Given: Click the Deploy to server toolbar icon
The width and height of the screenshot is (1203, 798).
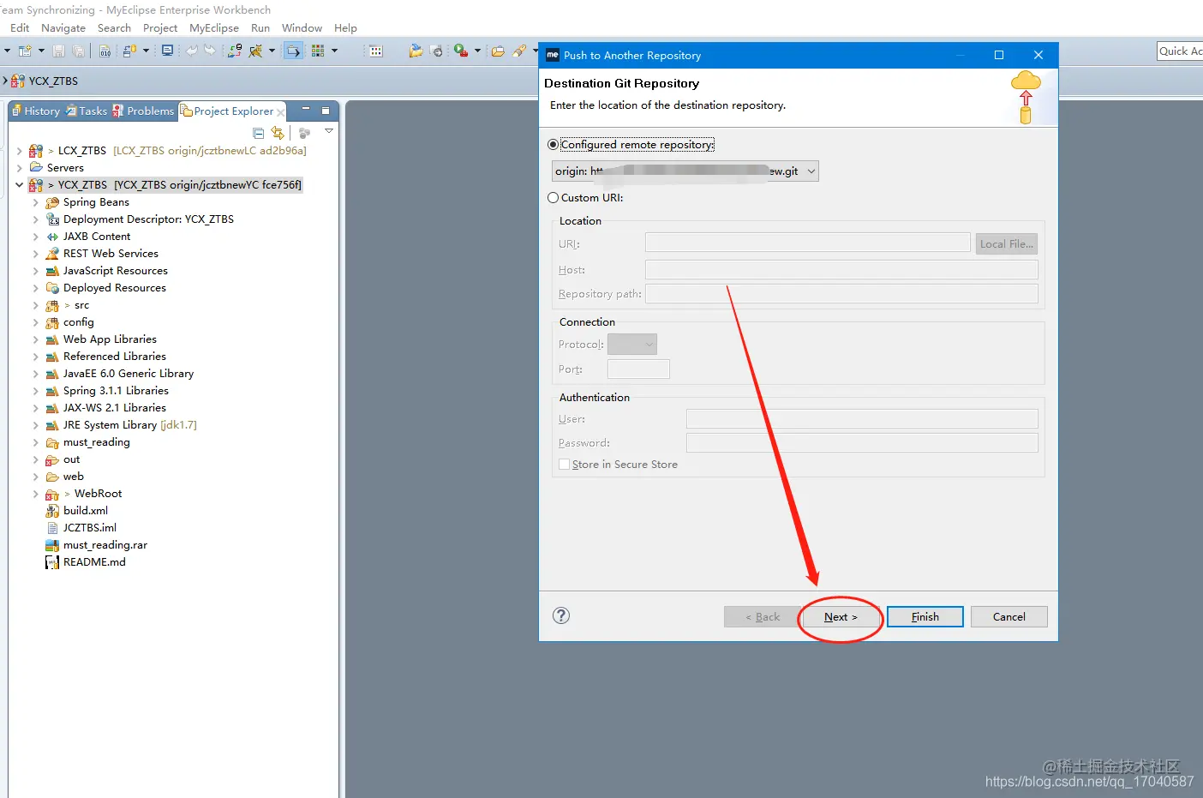Looking at the screenshot, I should (234, 51).
